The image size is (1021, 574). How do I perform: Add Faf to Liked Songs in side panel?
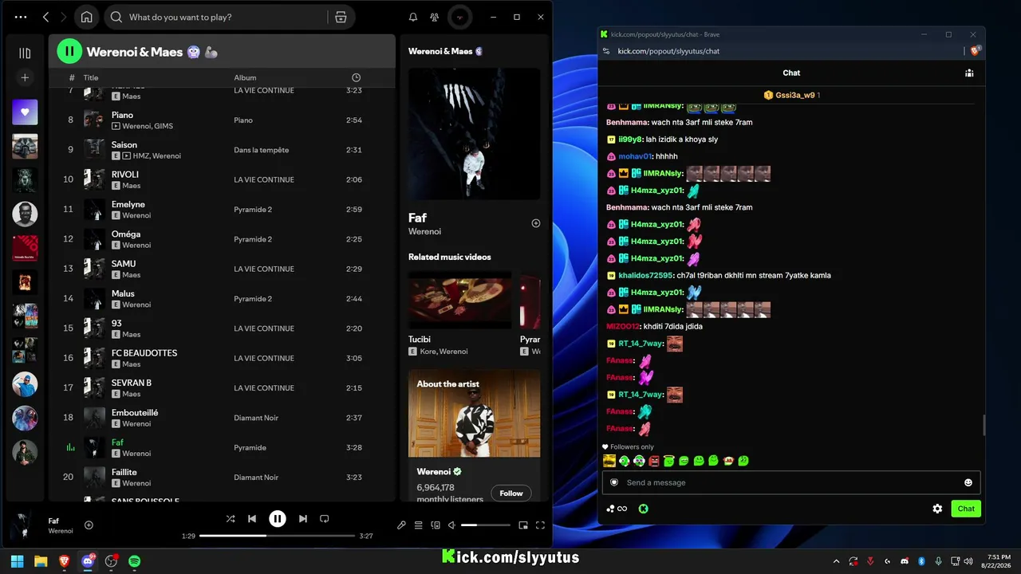[536, 223]
